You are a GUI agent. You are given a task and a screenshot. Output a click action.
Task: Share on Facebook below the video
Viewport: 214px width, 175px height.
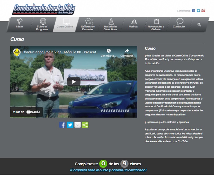[x=62, y=125]
